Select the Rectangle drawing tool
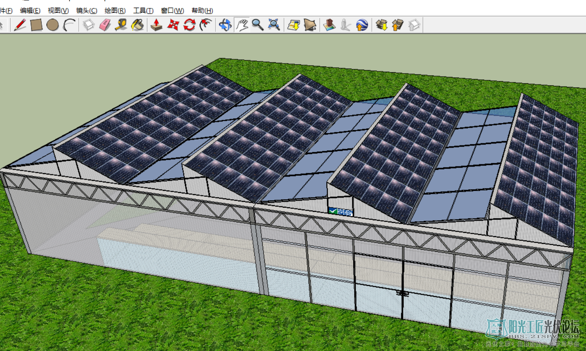 (37, 25)
